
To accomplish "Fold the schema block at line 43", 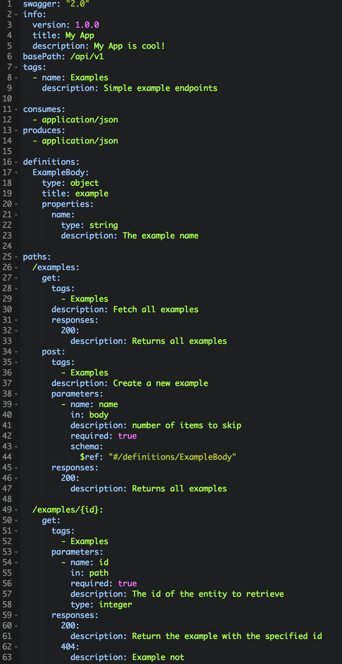I will pos(16,447).
